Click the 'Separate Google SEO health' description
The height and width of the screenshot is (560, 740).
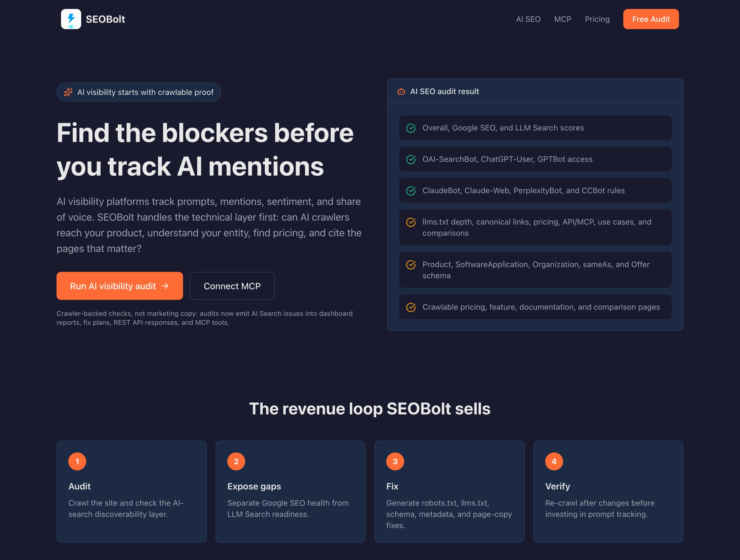click(x=288, y=508)
